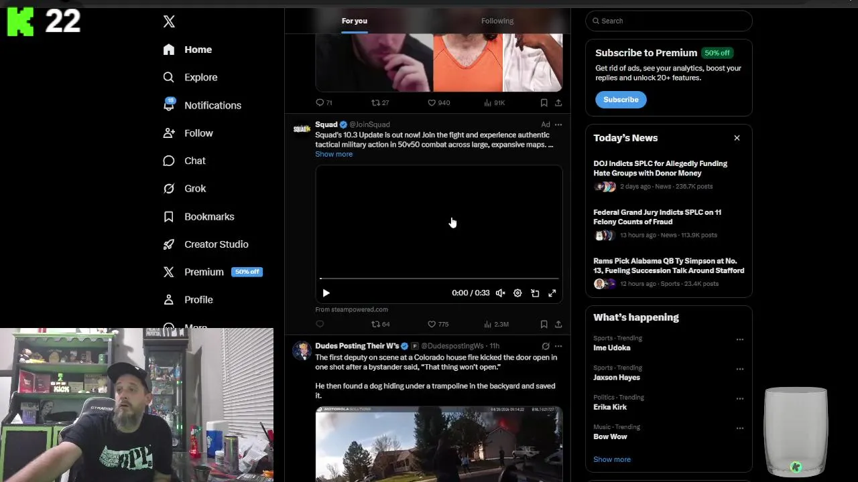Like the top post with 940 likes
The image size is (858, 482).
438,102
